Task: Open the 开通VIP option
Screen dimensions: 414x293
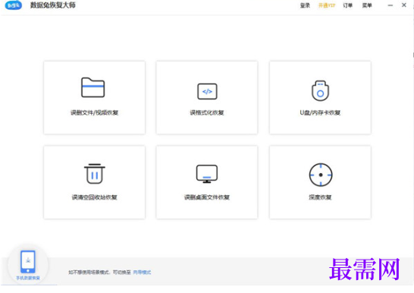Action: point(327,5)
